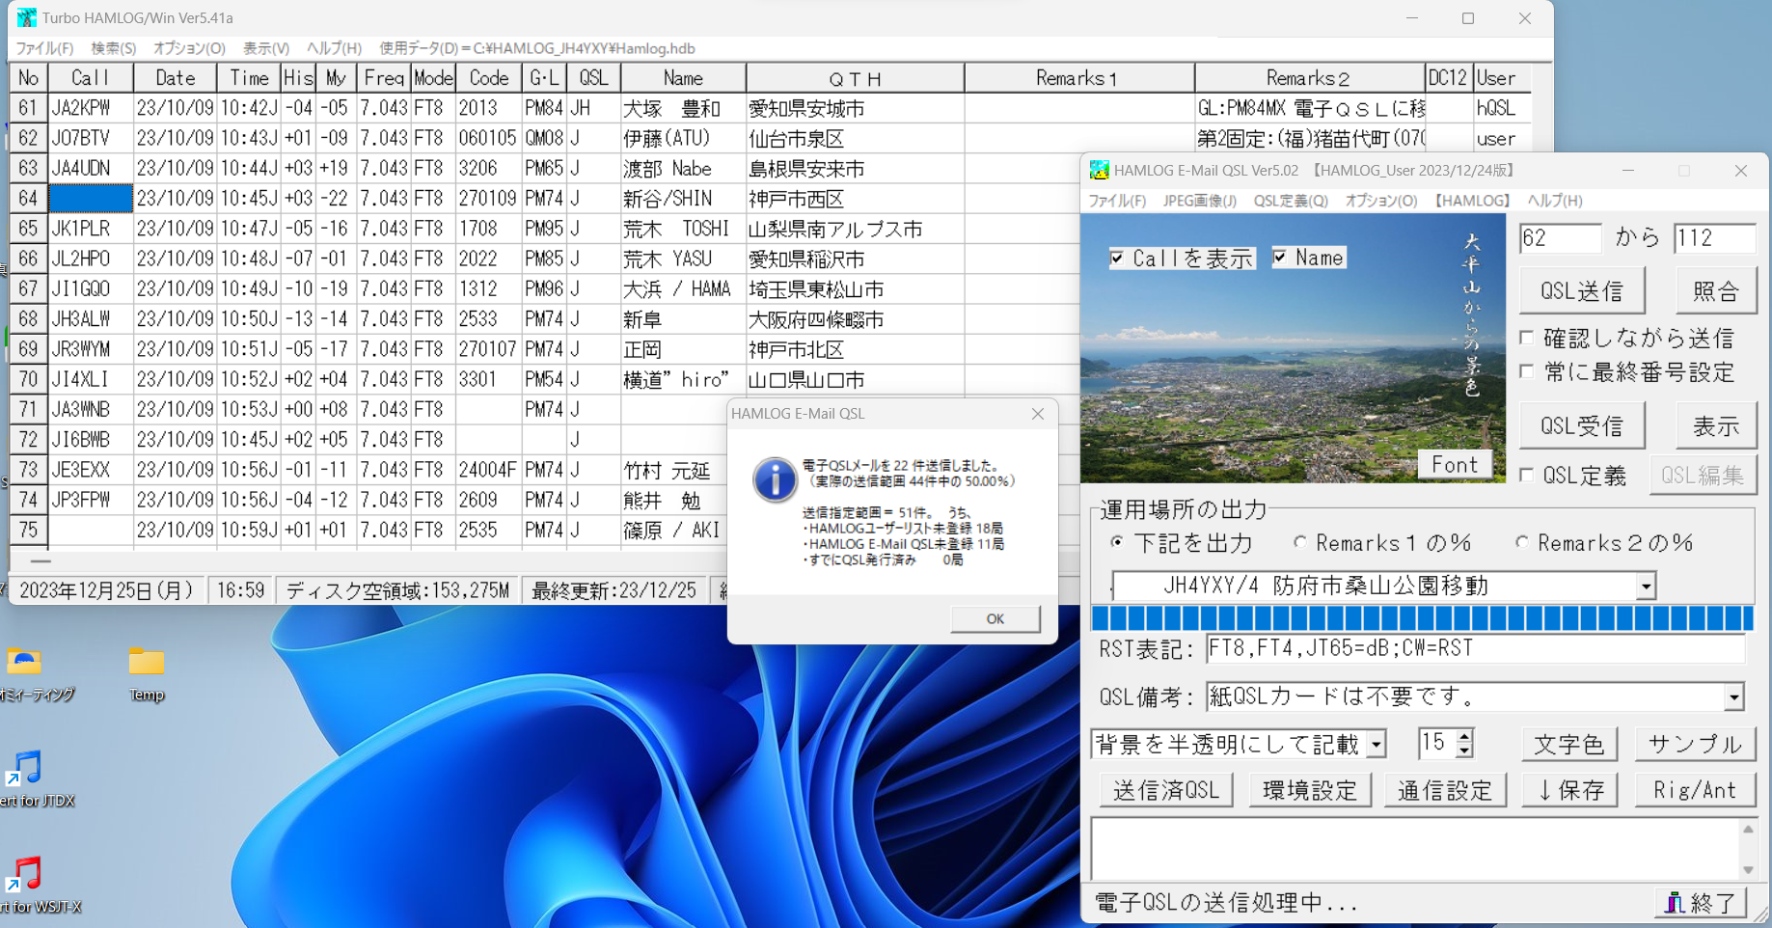Expand the 運用場所 location dropdown
Screen dimensions: 1772x928
pos(1646,587)
